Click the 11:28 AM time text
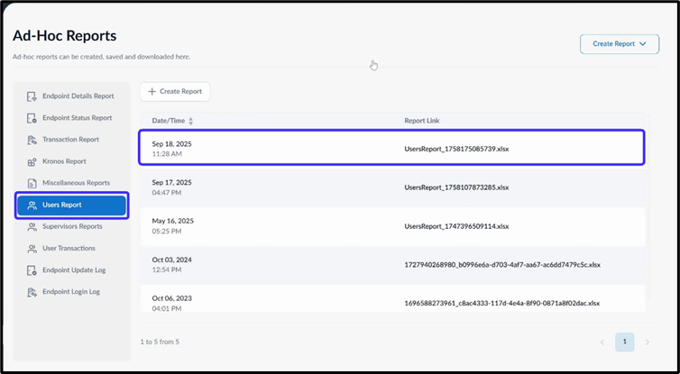The height and width of the screenshot is (374, 680). [167, 154]
